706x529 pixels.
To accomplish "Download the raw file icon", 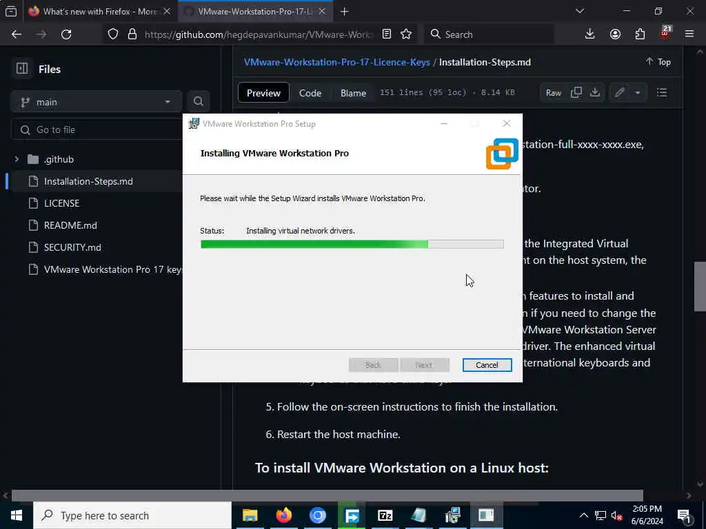I will (595, 93).
